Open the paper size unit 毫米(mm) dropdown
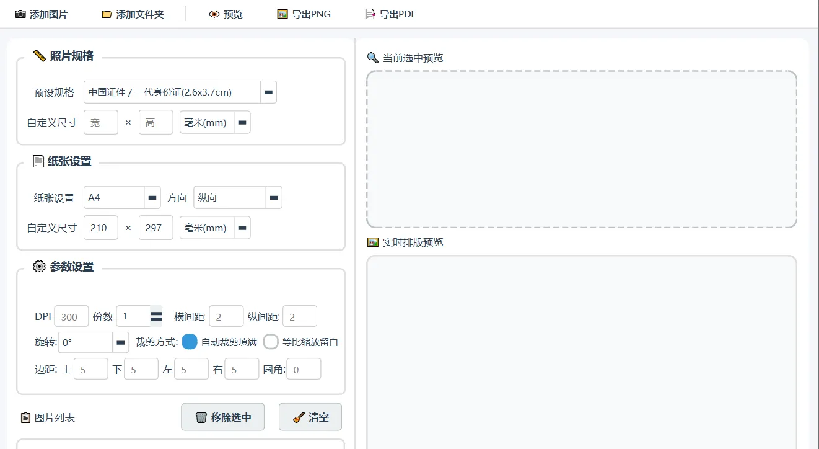The width and height of the screenshot is (819, 449). click(x=242, y=228)
